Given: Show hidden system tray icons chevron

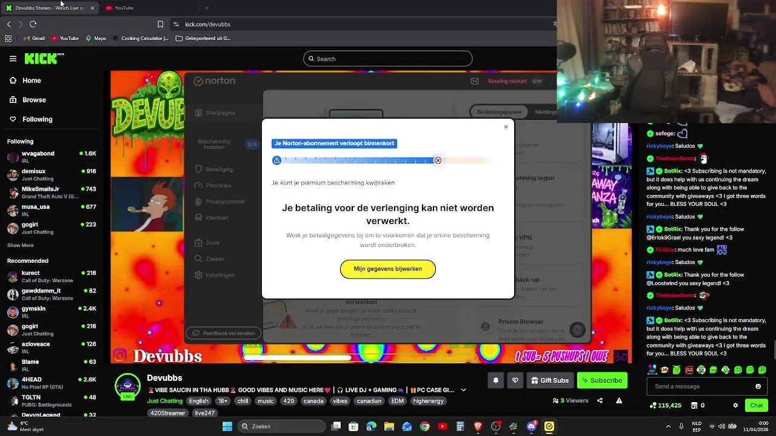Looking at the screenshot, I should pyautogui.click(x=668, y=426).
